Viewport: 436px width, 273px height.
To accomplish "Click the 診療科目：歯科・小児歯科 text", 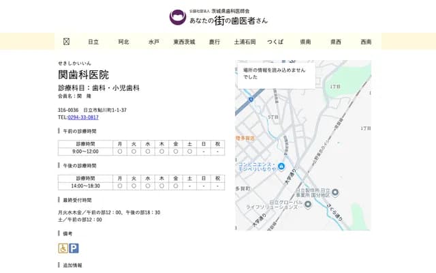I will pos(99,88).
